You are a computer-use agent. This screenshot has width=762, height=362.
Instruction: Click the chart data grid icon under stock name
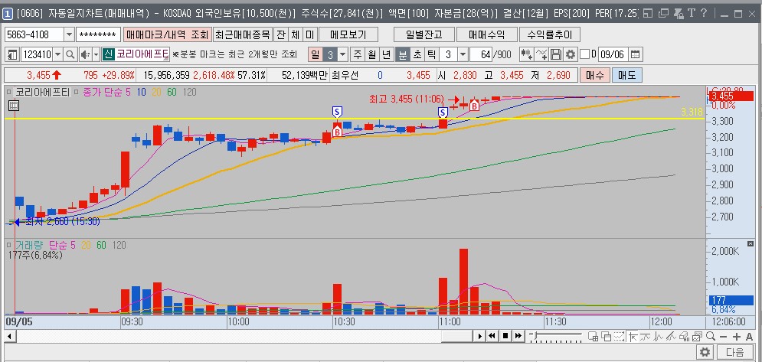pyautogui.click(x=14, y=105)
